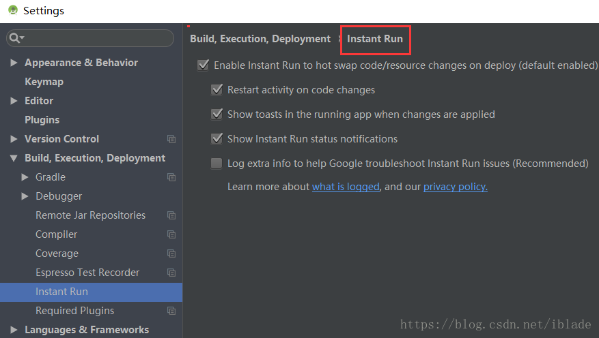Click the search magnifier icon
Image resolution: width=599 pixels, height=338 pixels.
(x=15, y=37)
